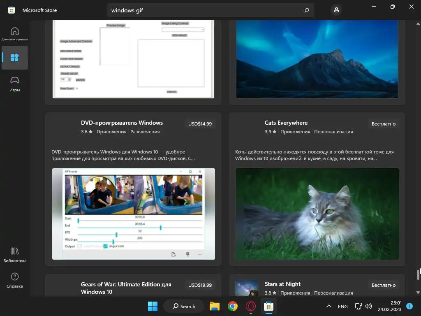Click the USD$14.99 price button

[200, 124]
